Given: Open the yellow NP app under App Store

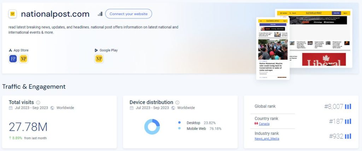Looking at the screenshot, I should click(x=23, y=59).
